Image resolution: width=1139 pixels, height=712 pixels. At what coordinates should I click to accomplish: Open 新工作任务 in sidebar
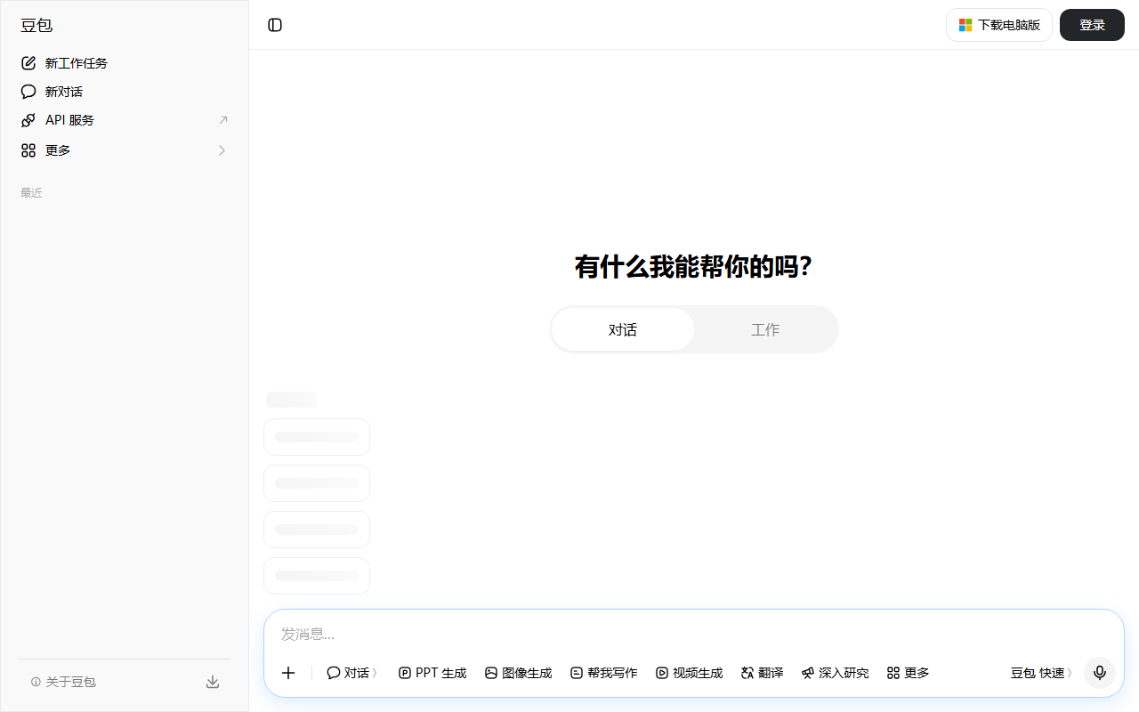tap(125, 63)
